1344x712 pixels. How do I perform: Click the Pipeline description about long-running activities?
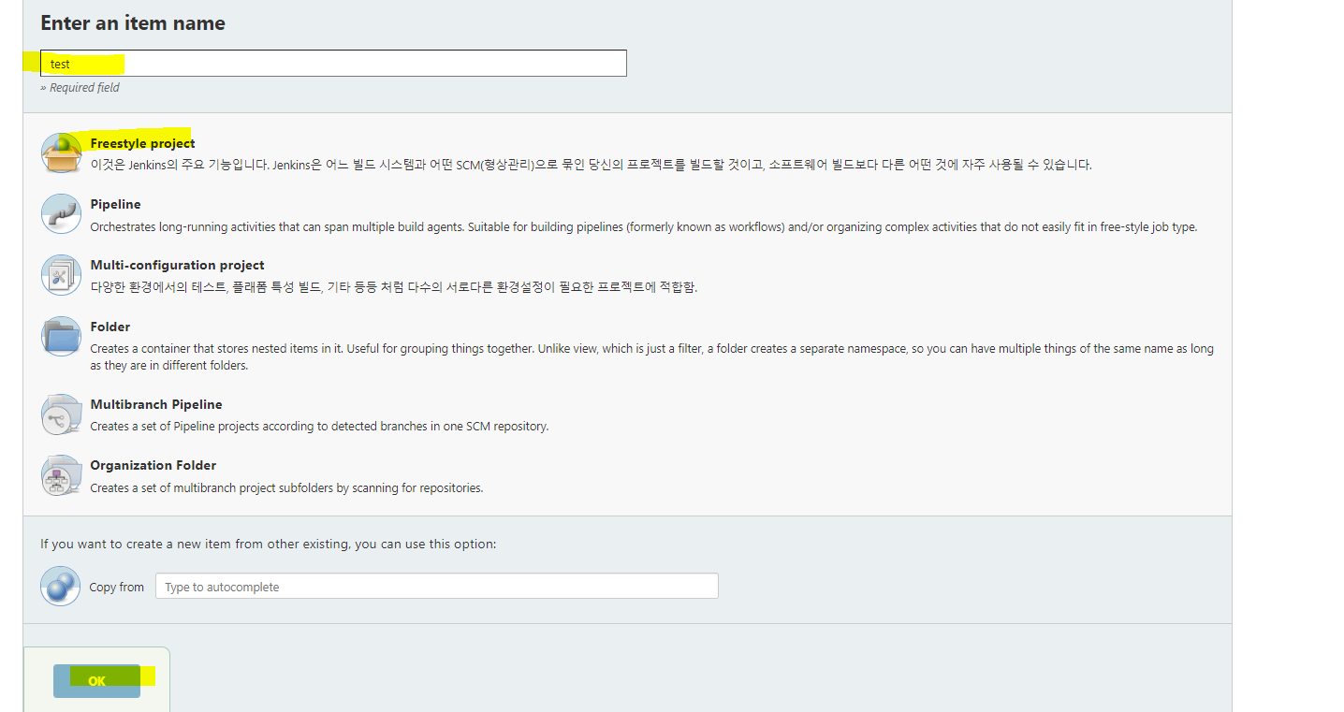click(x=643, y=226)
